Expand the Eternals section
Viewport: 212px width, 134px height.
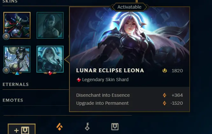point(16,84)
